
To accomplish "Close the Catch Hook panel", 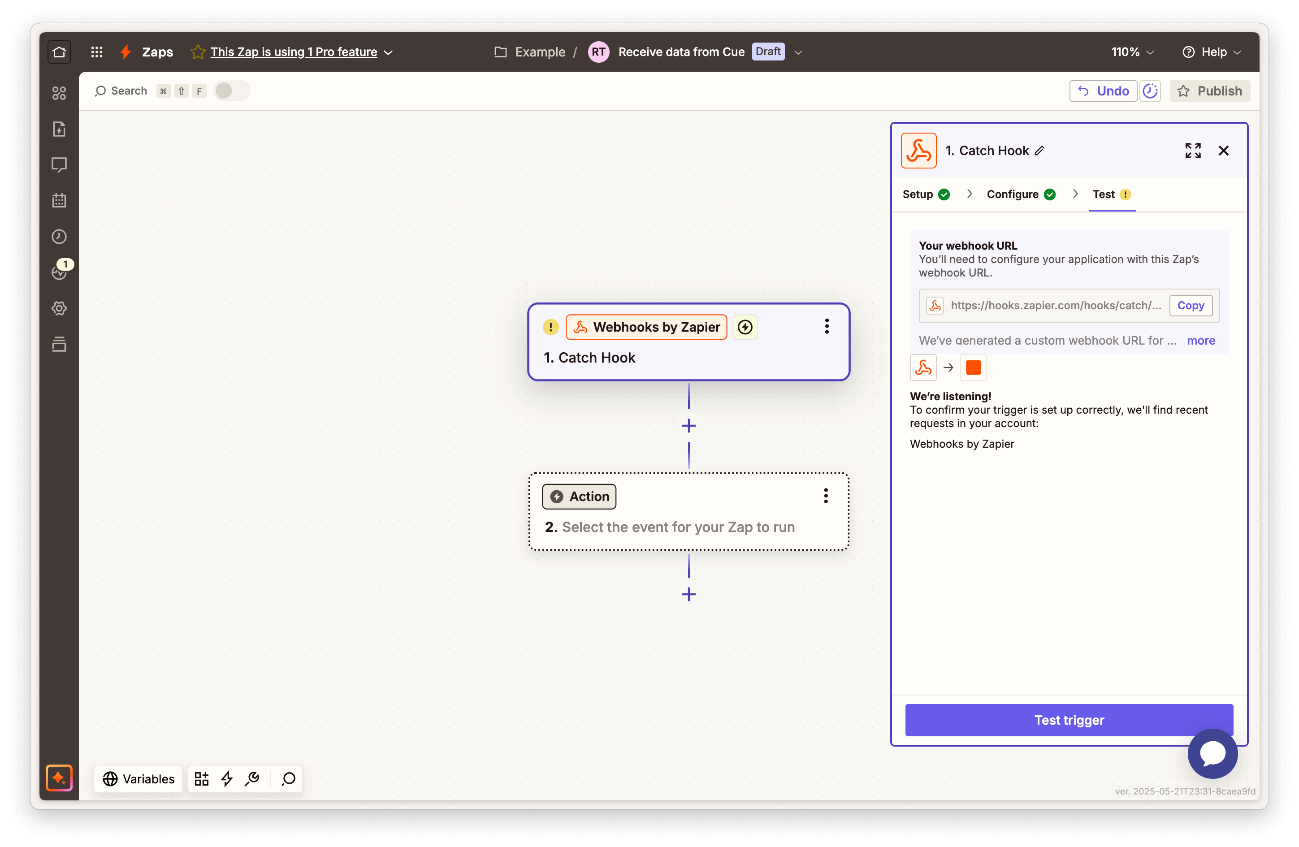I will pyautogui.click(x=1224, y=151).
